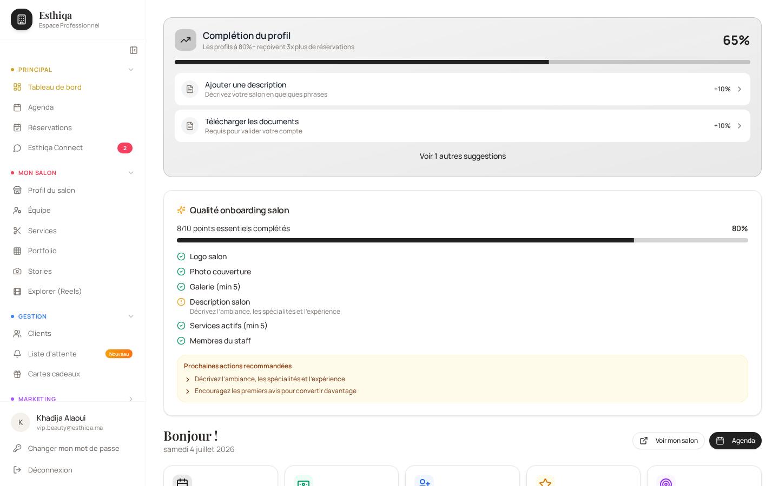This screenshot has width=779, height=486.
Task: Click the document icon beside Ajouter une description
Action: coord(190,89)
